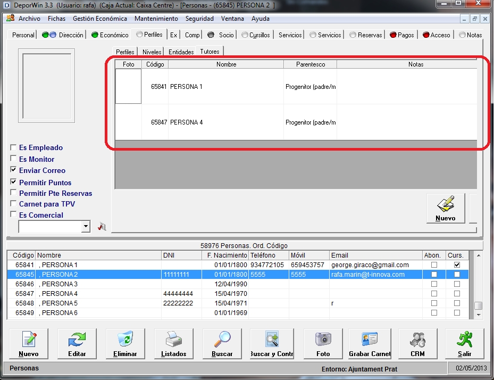
Task: Click DNI value 44444444
Action: click(x=178, y=294)
